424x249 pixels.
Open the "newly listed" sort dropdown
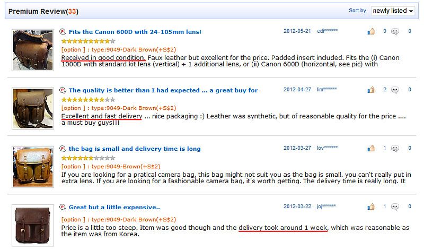pyautogui.click(x=392, y=11)
